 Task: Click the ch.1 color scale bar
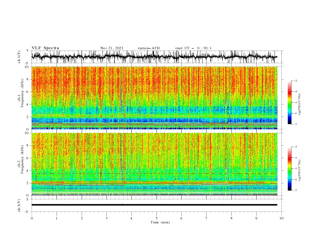click(289, 102)
